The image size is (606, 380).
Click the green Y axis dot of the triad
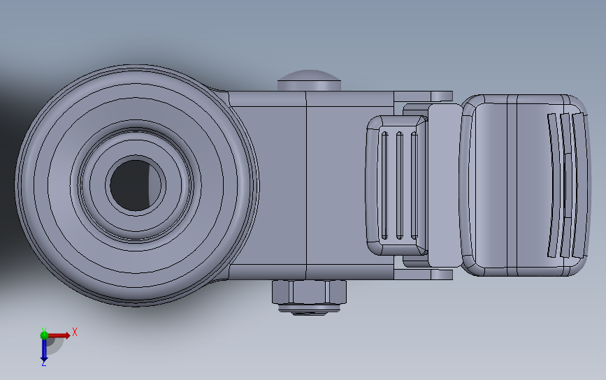pyautogui.click(x=44, y=335)
